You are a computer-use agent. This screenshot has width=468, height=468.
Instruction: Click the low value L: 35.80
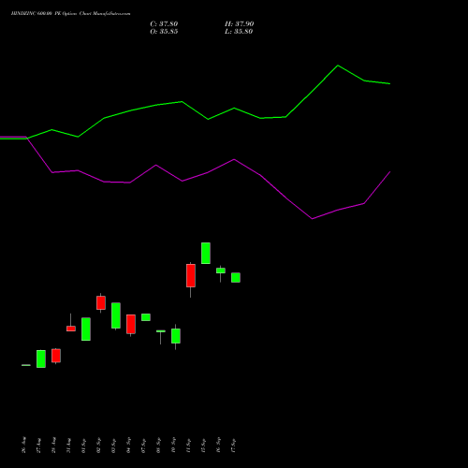click(x=239, y=32)
